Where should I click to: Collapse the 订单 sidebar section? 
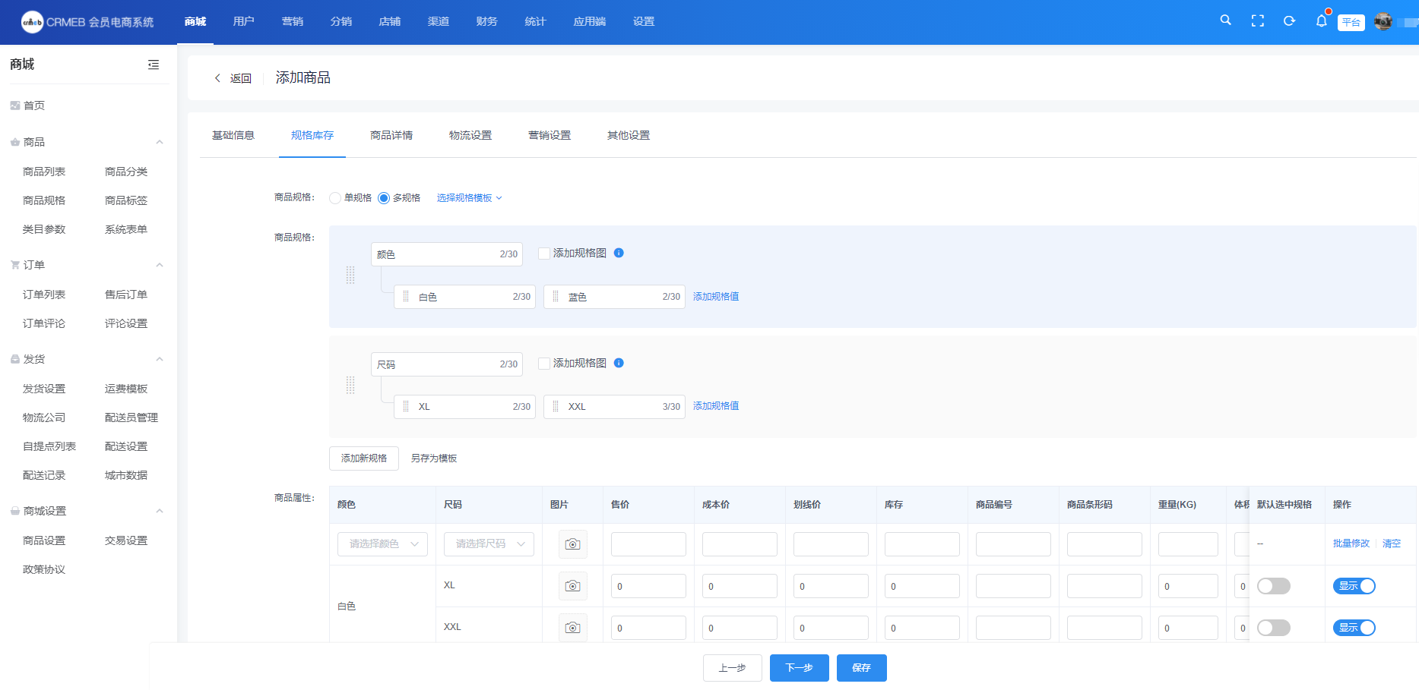[160, 265]
